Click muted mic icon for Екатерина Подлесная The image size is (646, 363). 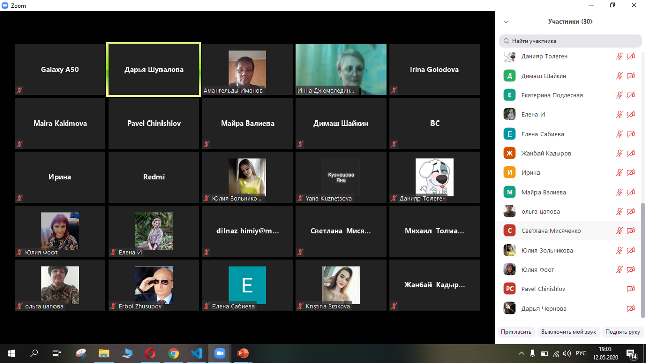click(x=619, y=95)
